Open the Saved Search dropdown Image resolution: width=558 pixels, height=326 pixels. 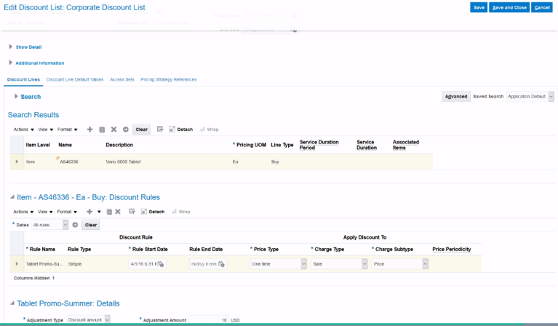tap(551, 96)
